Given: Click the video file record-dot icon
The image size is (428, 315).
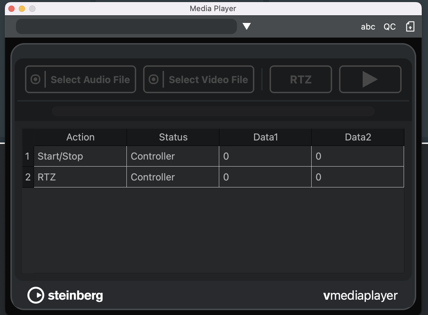Looking at the screenshot, I should pos(154,80).
